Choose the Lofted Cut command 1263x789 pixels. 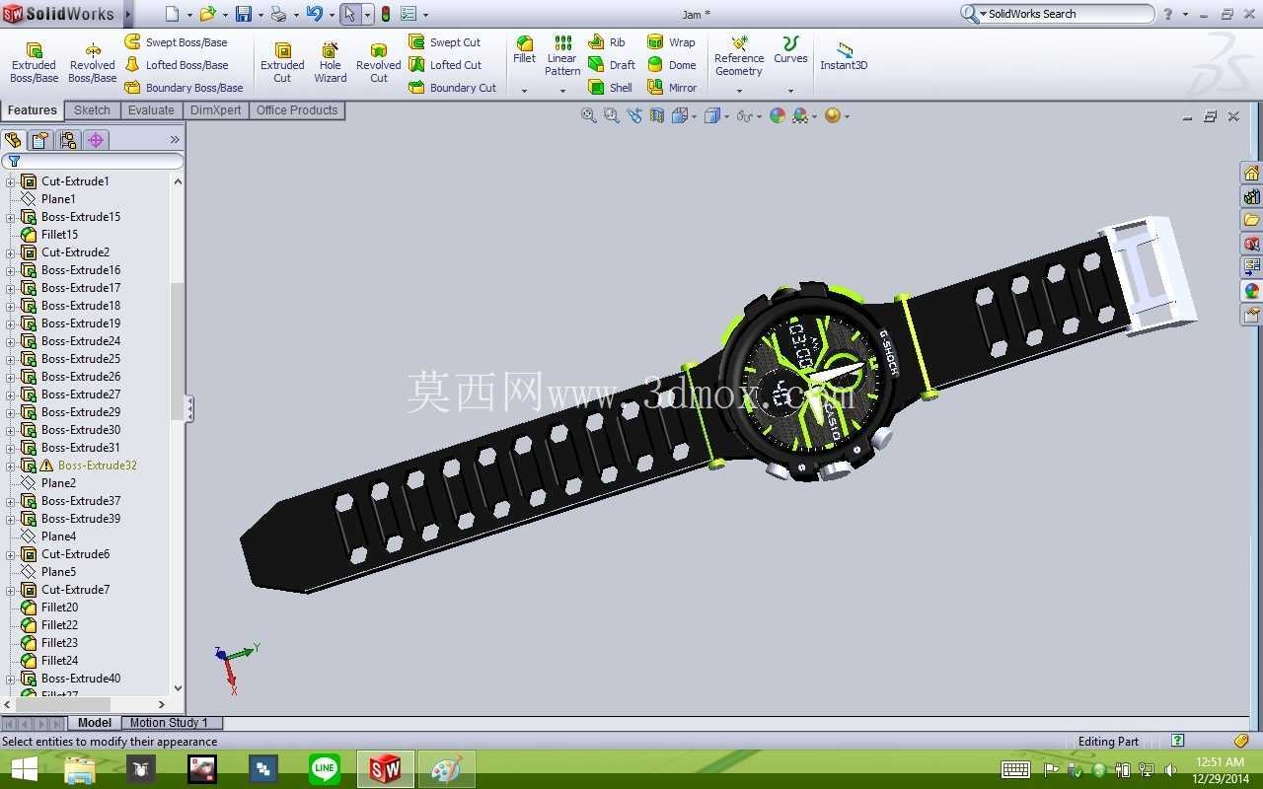pos(446,65)
